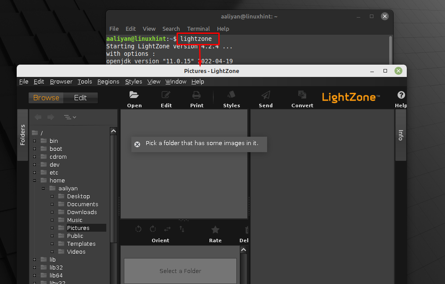Open Help menu in LightZone menu bar
The image size is (445, 284).
click(x=198, y=81)
